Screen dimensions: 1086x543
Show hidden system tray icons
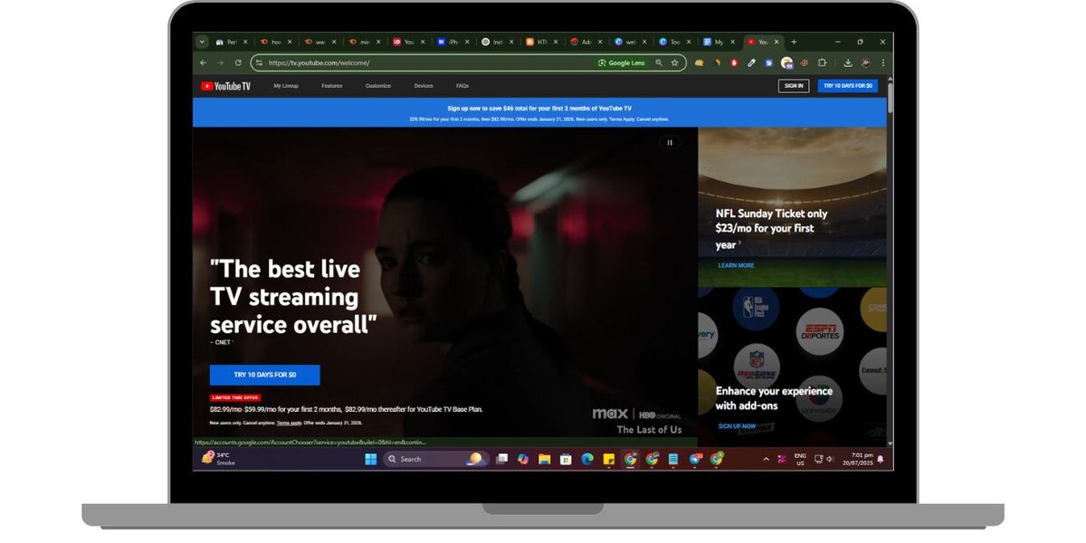[x=767, y=459]
